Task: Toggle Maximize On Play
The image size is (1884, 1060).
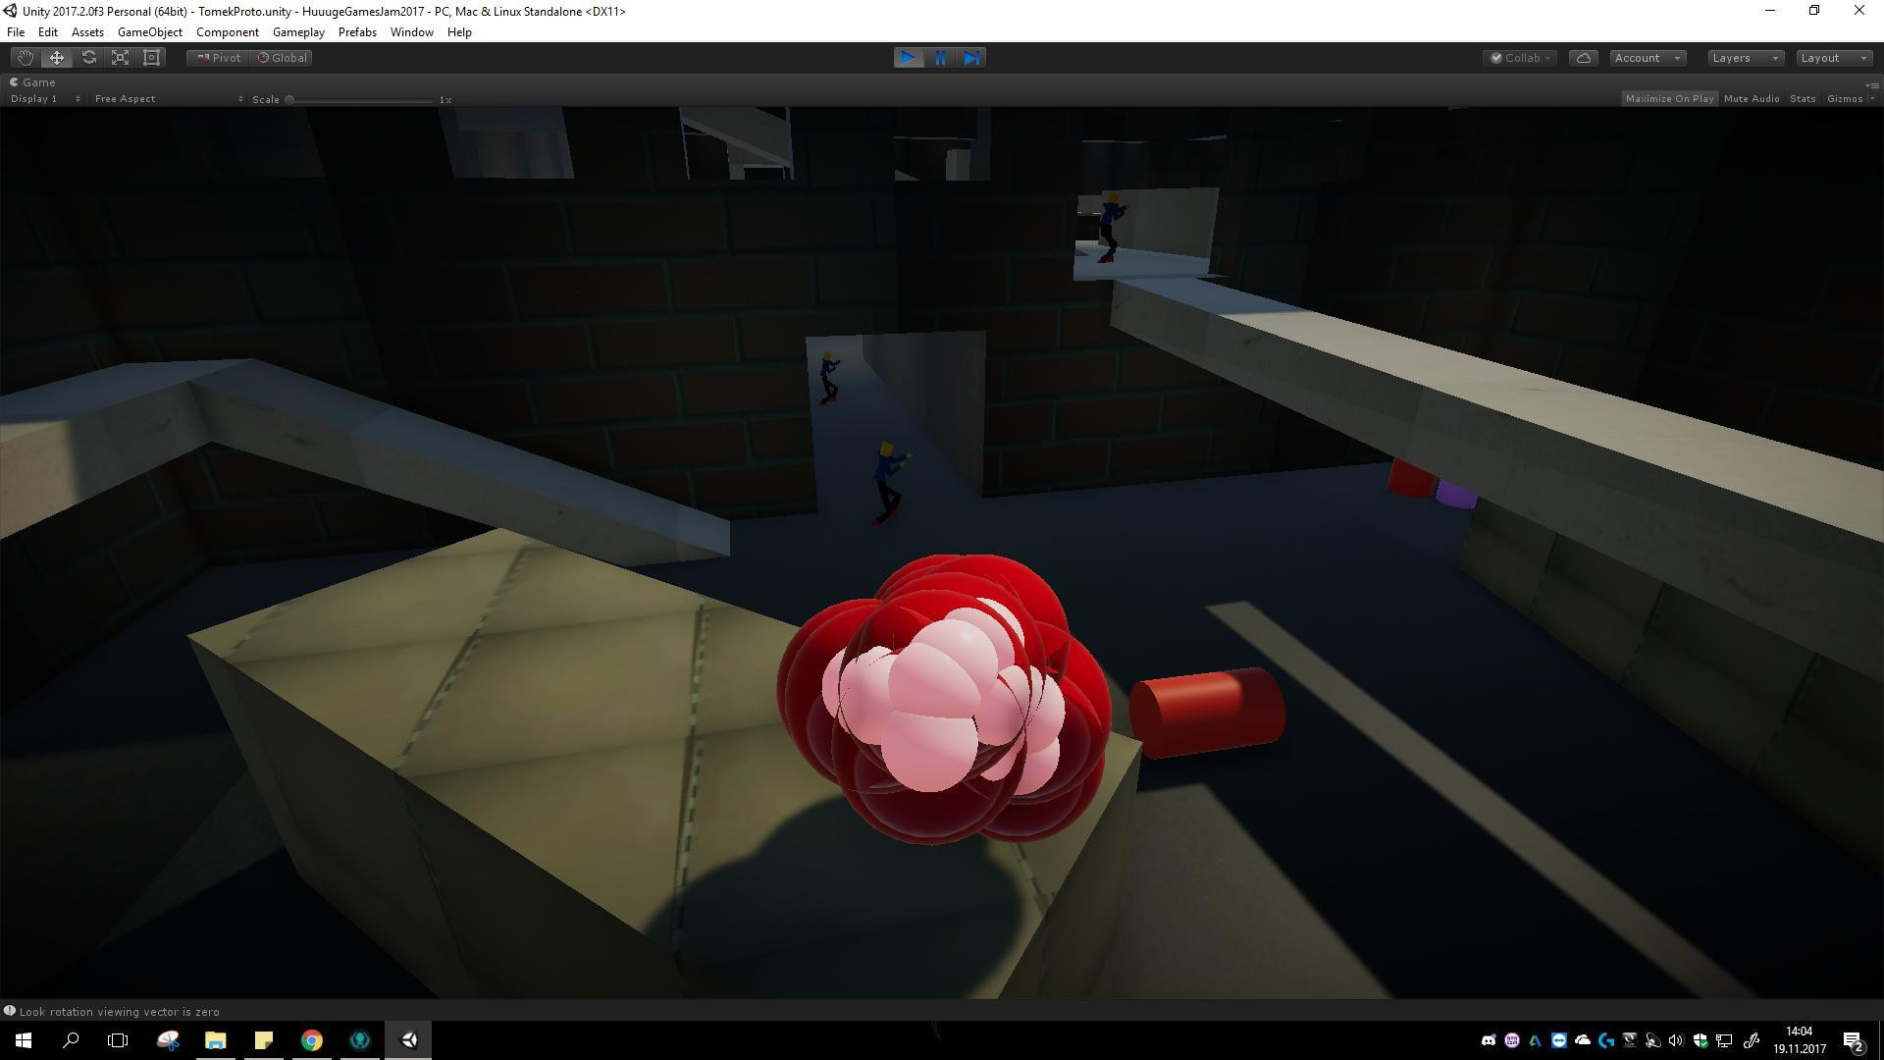Action: tap(1669, 99)
